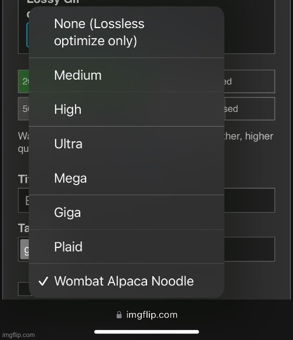
Task: Click the tags input field behind menu
Action: click(249, 249)
